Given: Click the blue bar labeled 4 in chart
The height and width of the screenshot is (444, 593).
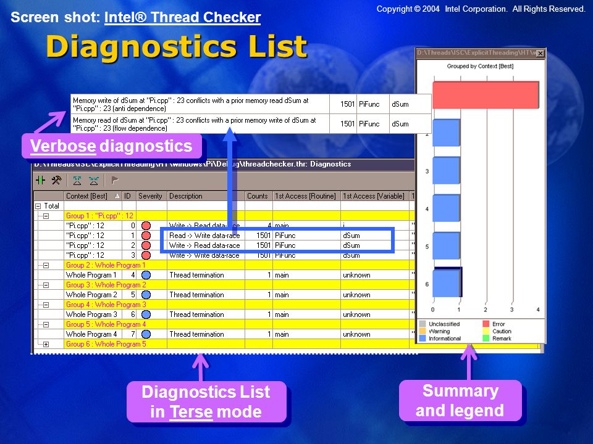Looking at the screenshot, I should pos(446,208).
